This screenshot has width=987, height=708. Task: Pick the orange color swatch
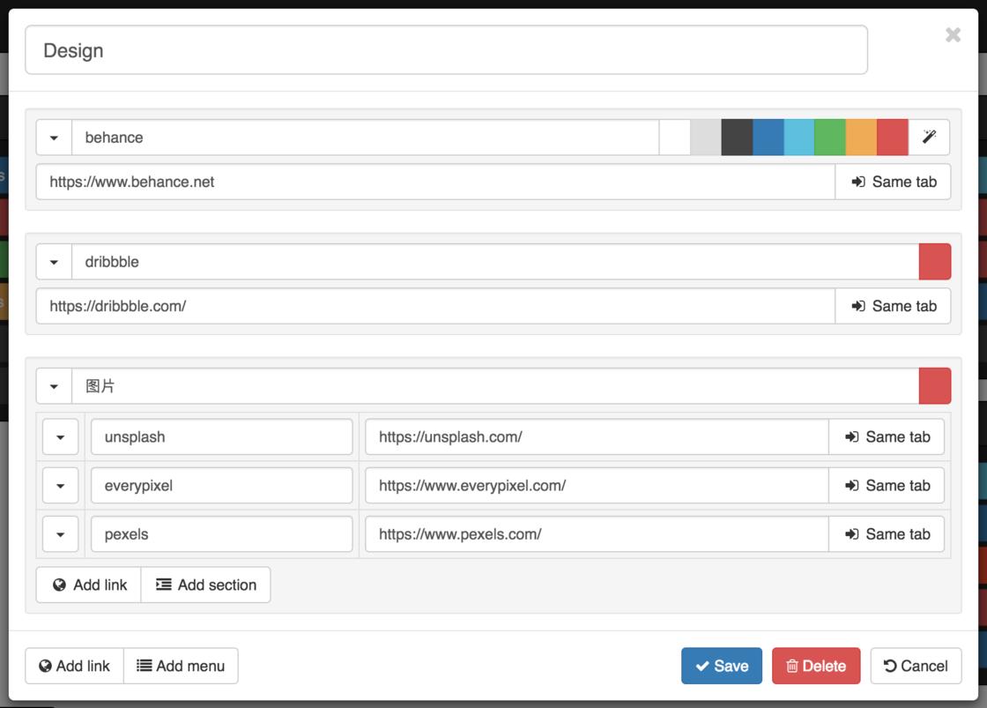[x=861, y=138]
